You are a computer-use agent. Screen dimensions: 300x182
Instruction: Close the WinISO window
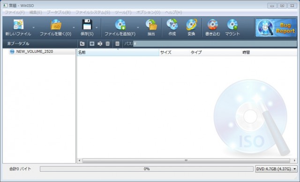coord(292,6)
